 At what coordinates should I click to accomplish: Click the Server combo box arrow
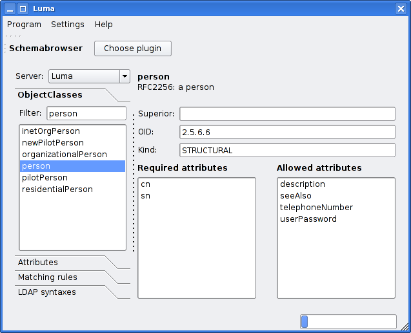click(x=125, y=76)
